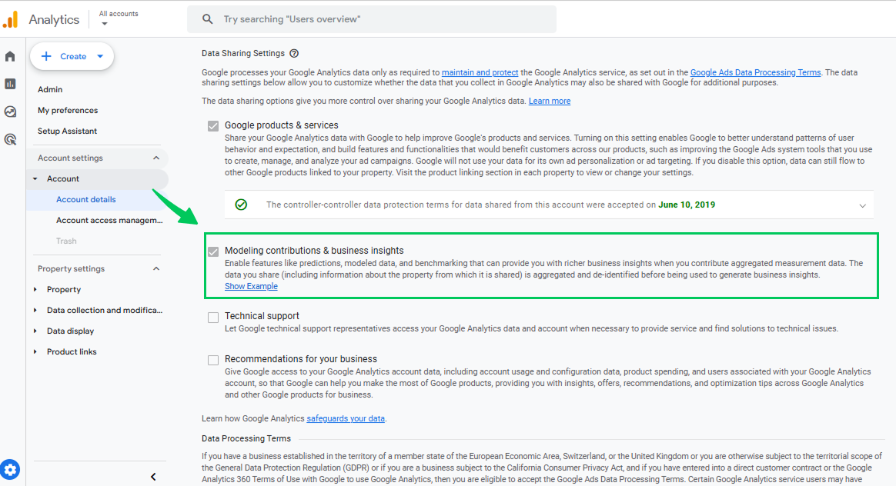Click the Show Example link
The height and width of the screenshot is (486, 896).
[251, 286]
